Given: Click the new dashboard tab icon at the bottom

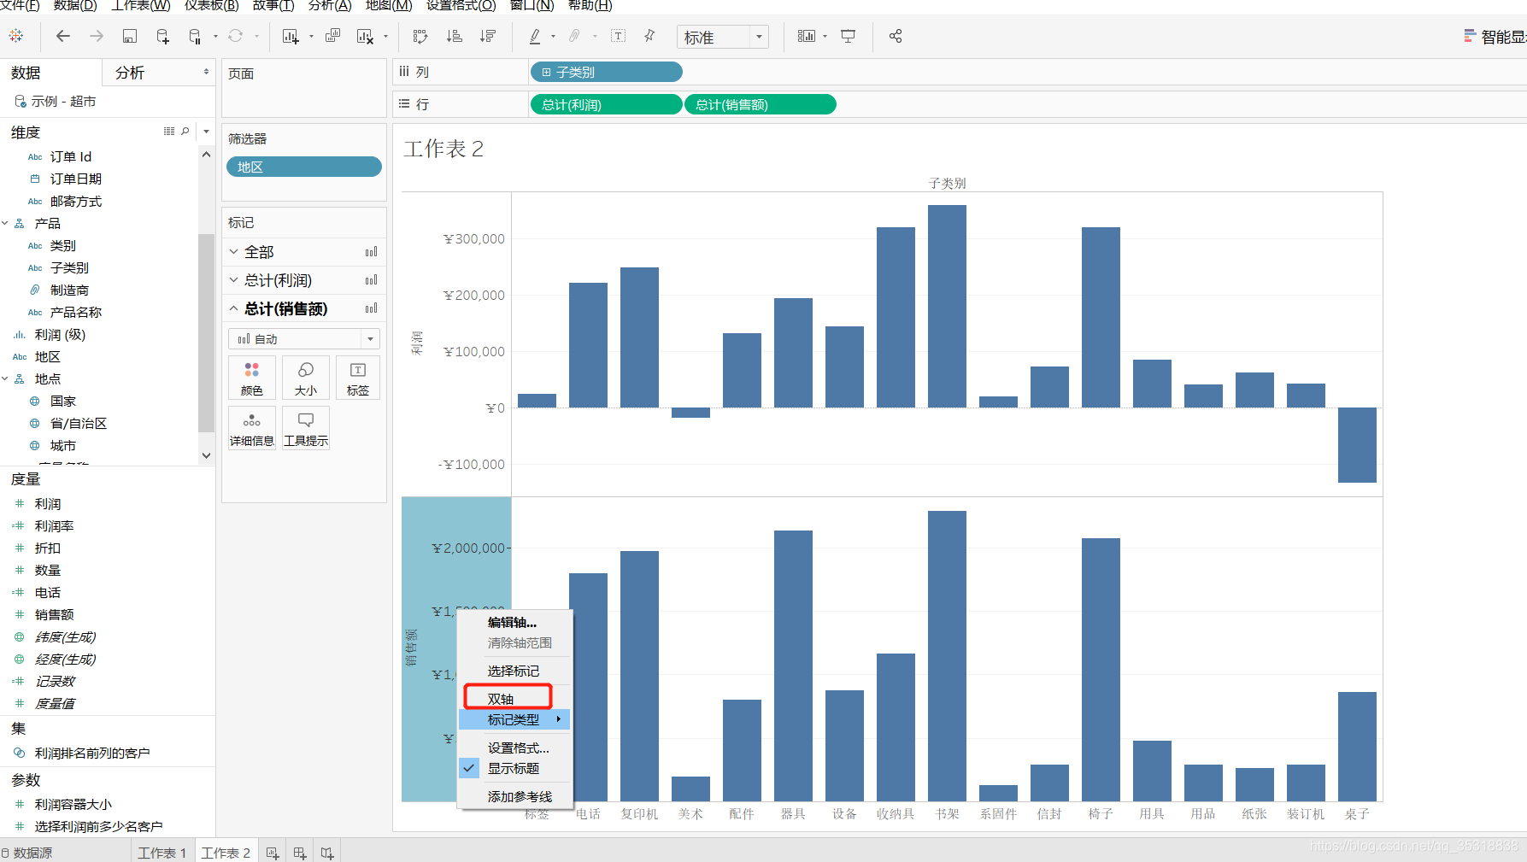Looking at the screenshot, I should tap(300, 853).
